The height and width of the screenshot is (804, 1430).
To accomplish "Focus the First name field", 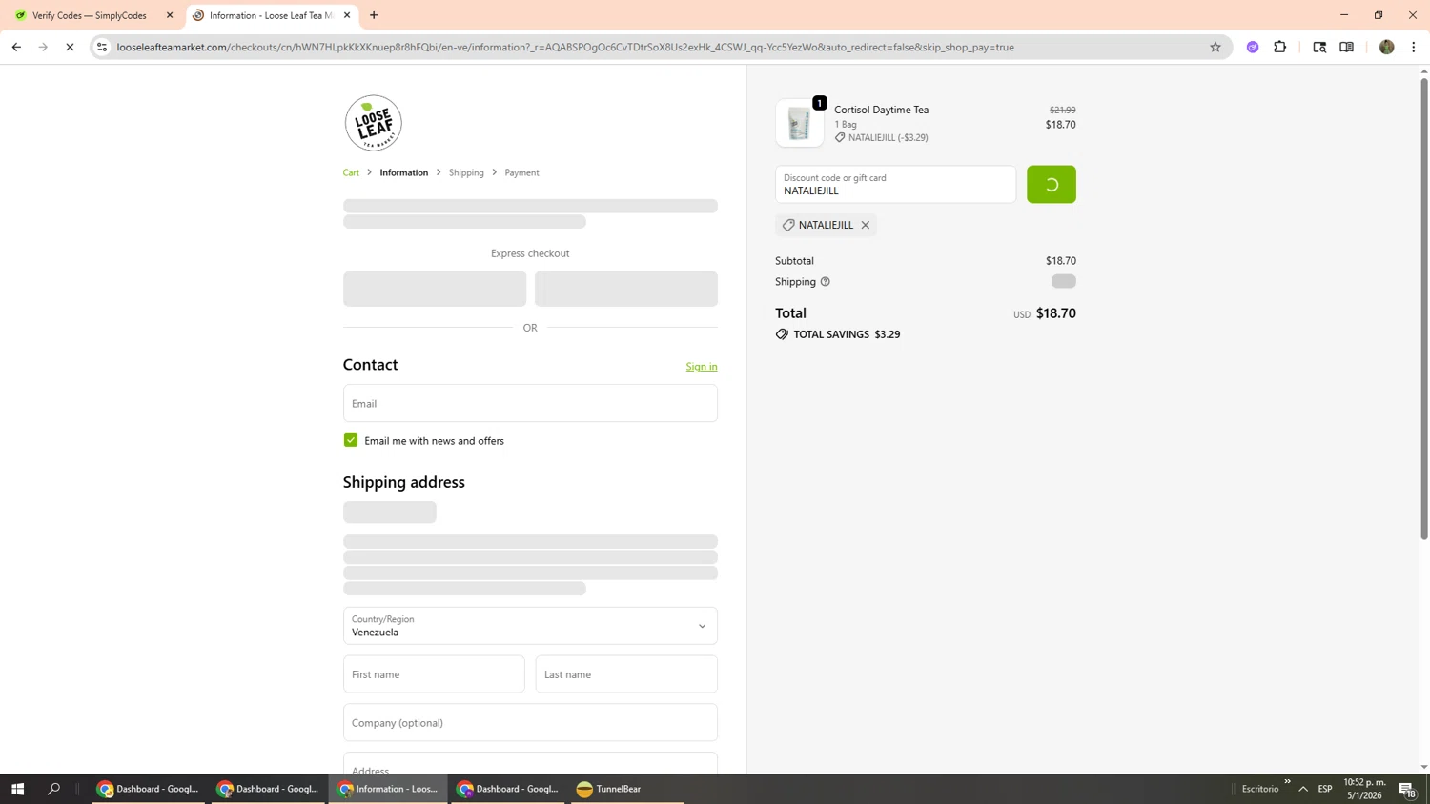I will 434,674.
